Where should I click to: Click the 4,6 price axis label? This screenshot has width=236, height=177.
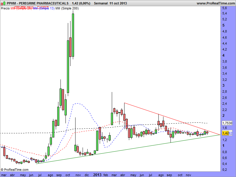point(224,38)
